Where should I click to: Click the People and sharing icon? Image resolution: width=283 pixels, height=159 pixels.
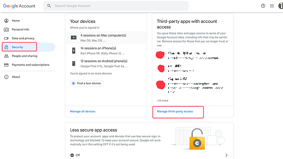6,56
